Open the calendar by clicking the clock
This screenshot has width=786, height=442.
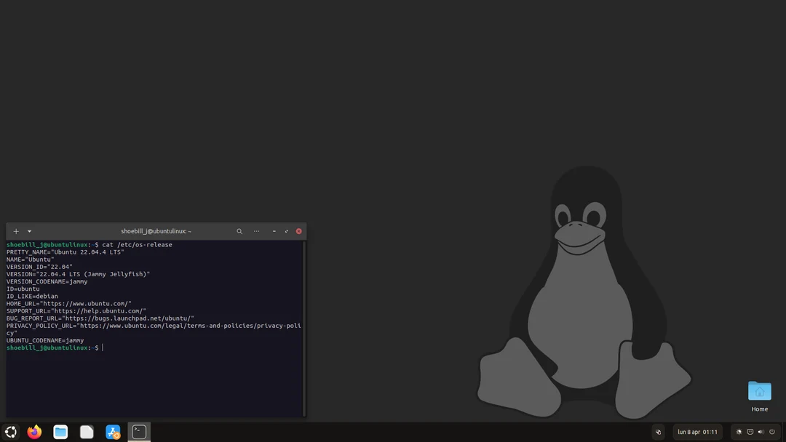[x=697, y=431]
